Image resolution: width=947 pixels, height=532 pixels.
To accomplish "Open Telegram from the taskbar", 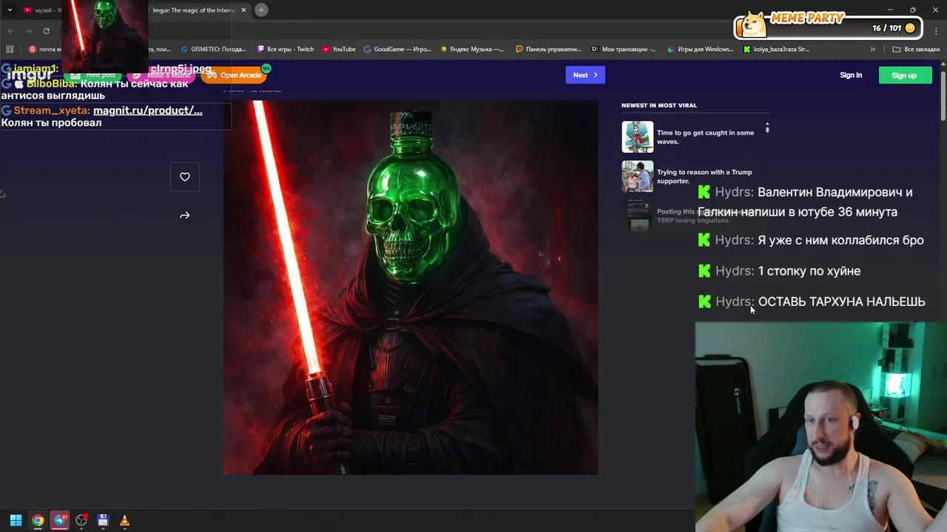I will 60,520.
